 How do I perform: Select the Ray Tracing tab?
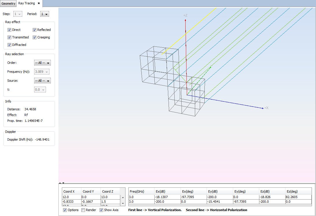(x=27, y=3)
